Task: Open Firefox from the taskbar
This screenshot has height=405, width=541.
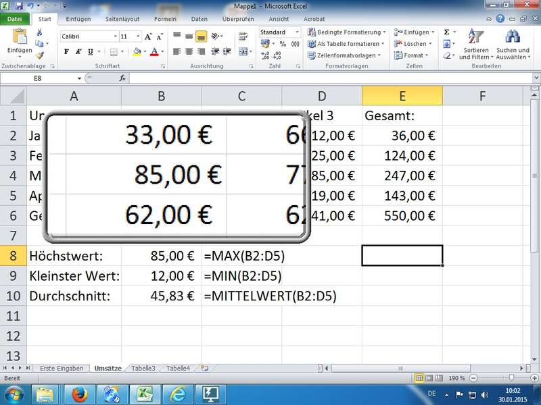Action: coord(79,395)
